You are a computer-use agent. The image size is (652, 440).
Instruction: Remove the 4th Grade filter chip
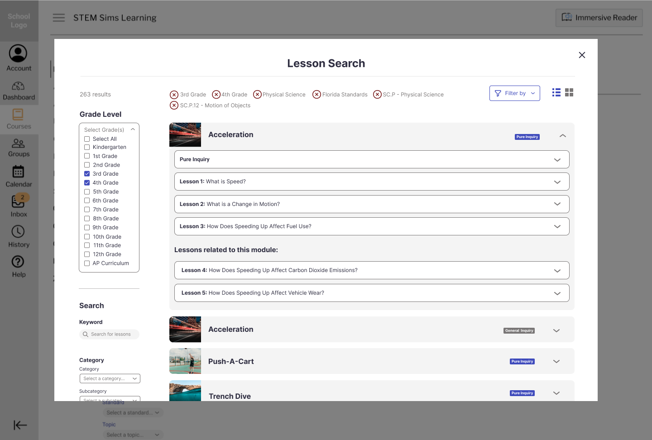pyautogui.click(x=216, y=94)
